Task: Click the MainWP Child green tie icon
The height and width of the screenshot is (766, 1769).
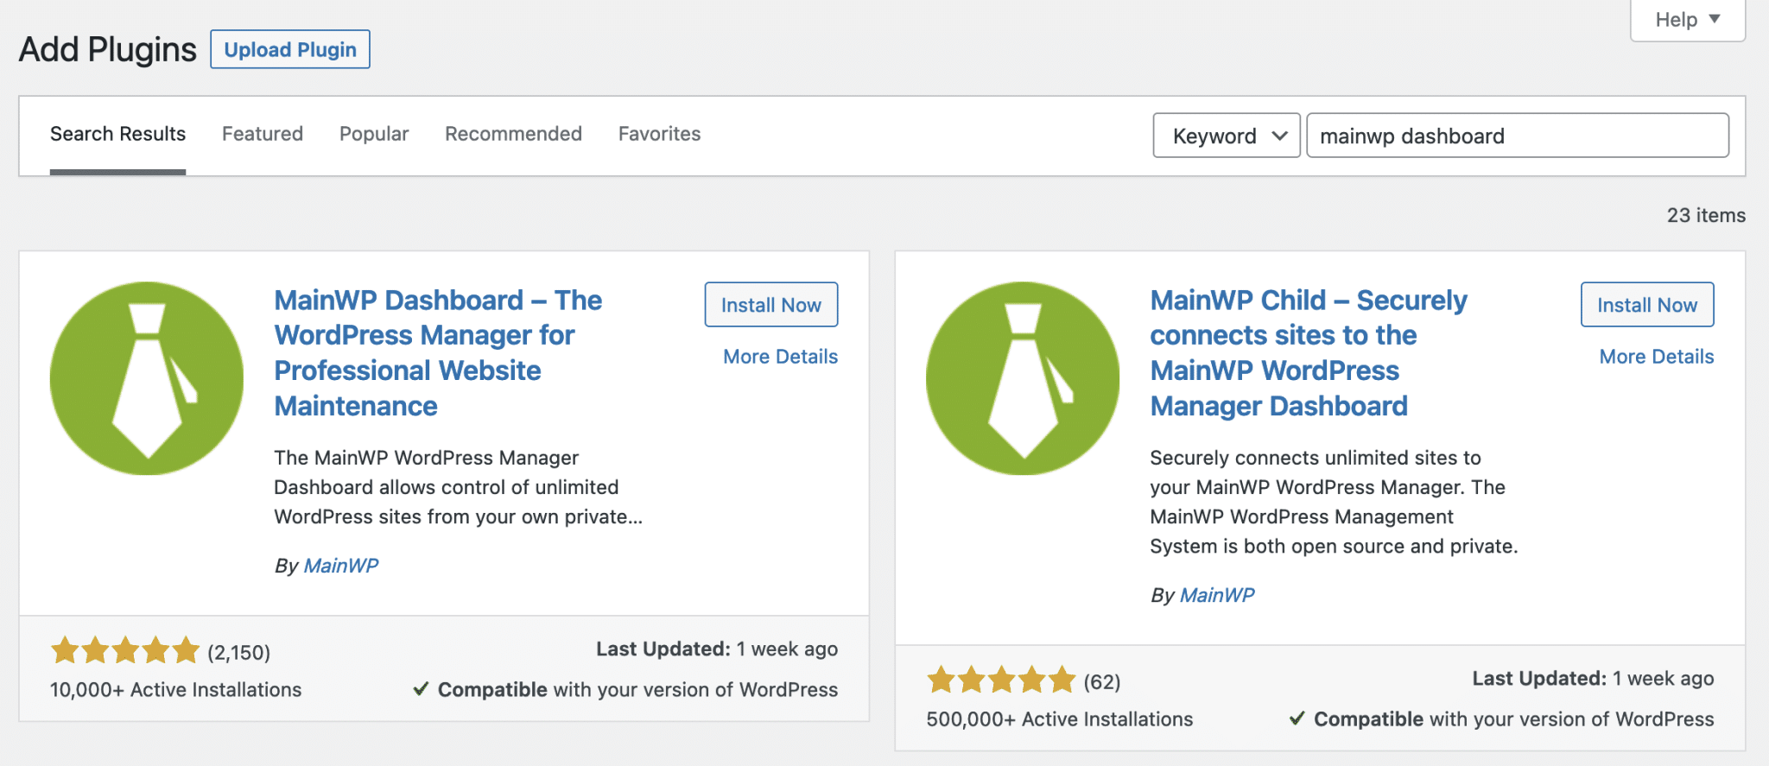Action: 1023,378
